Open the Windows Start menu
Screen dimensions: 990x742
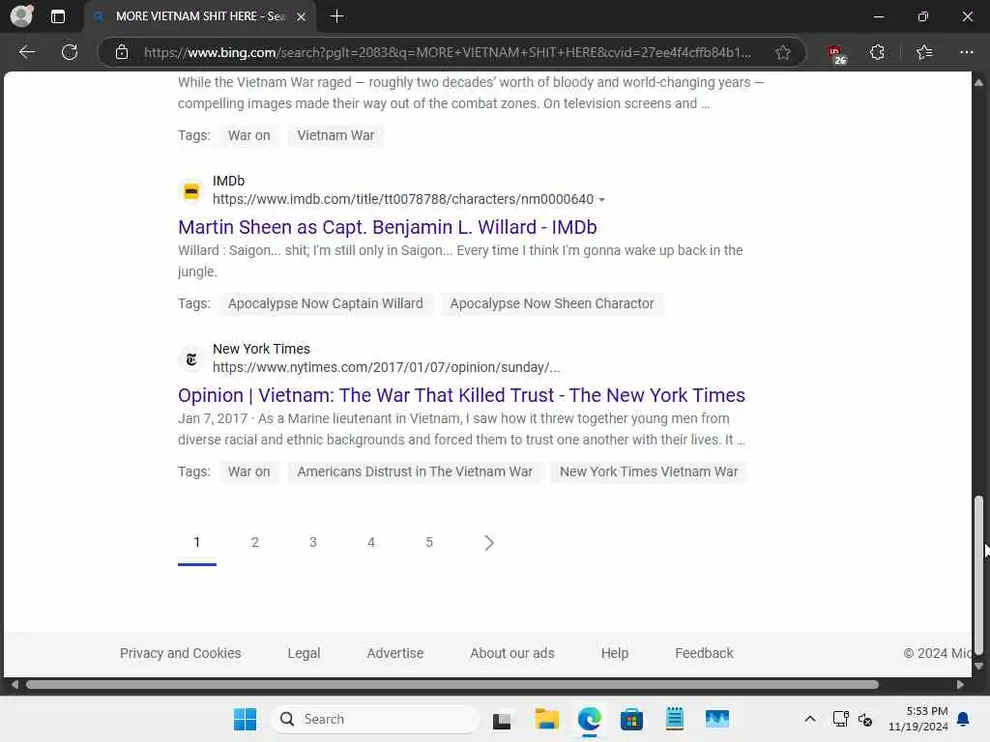tap(245, 719)
